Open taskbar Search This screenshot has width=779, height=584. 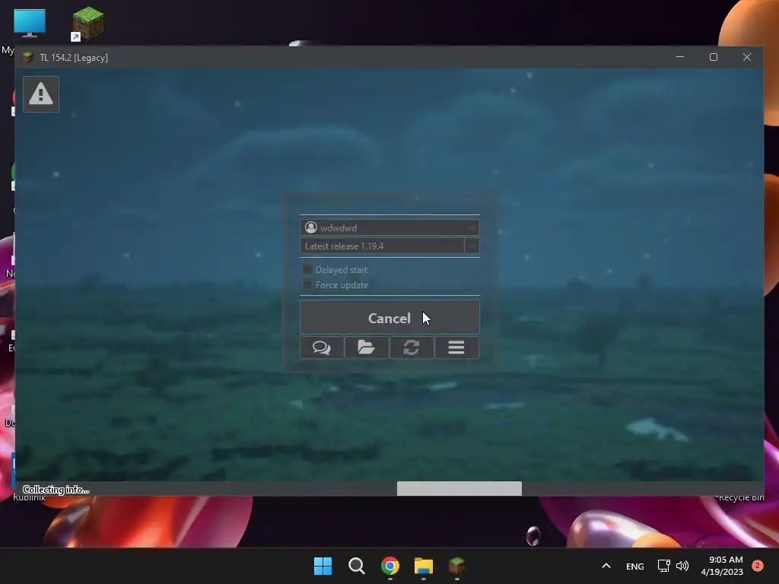point(356,566)
